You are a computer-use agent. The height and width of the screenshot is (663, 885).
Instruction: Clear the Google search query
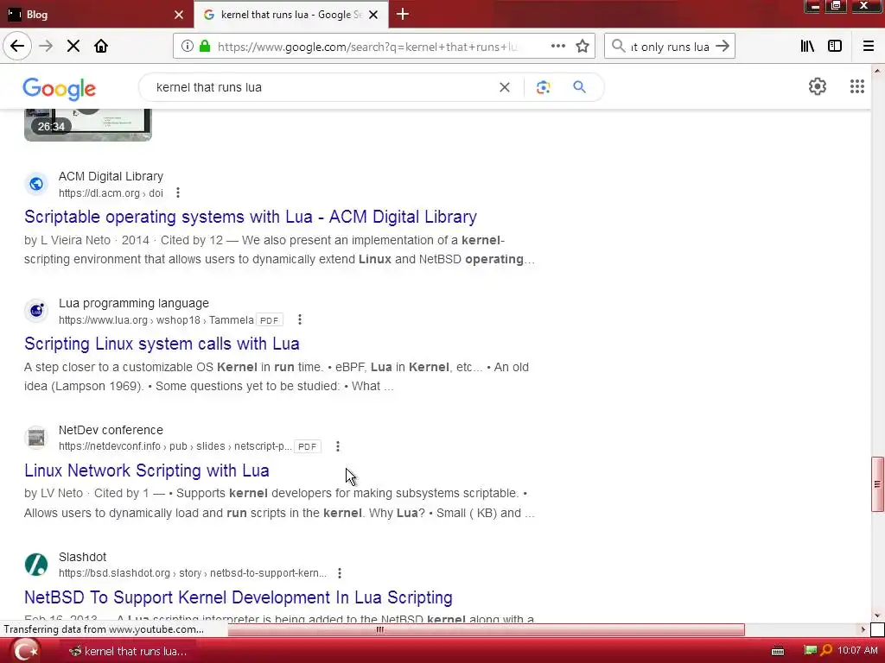coord(505,87)
